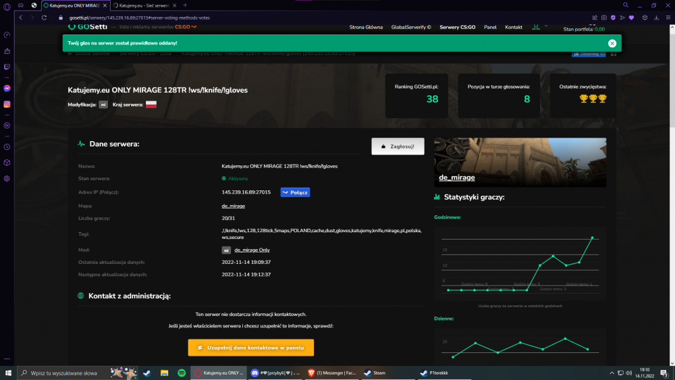Open the Kontakt menu item
Viewport: 675px width, 380px height.
point(514,27)
